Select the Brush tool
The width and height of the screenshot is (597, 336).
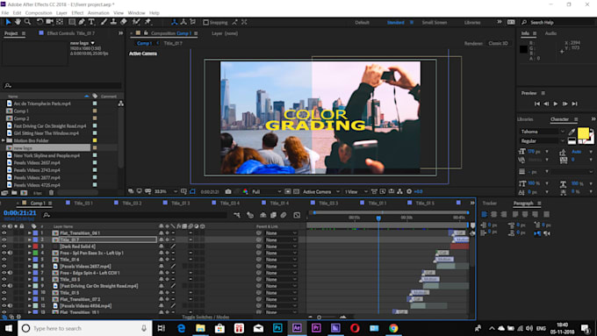point(104,22)
